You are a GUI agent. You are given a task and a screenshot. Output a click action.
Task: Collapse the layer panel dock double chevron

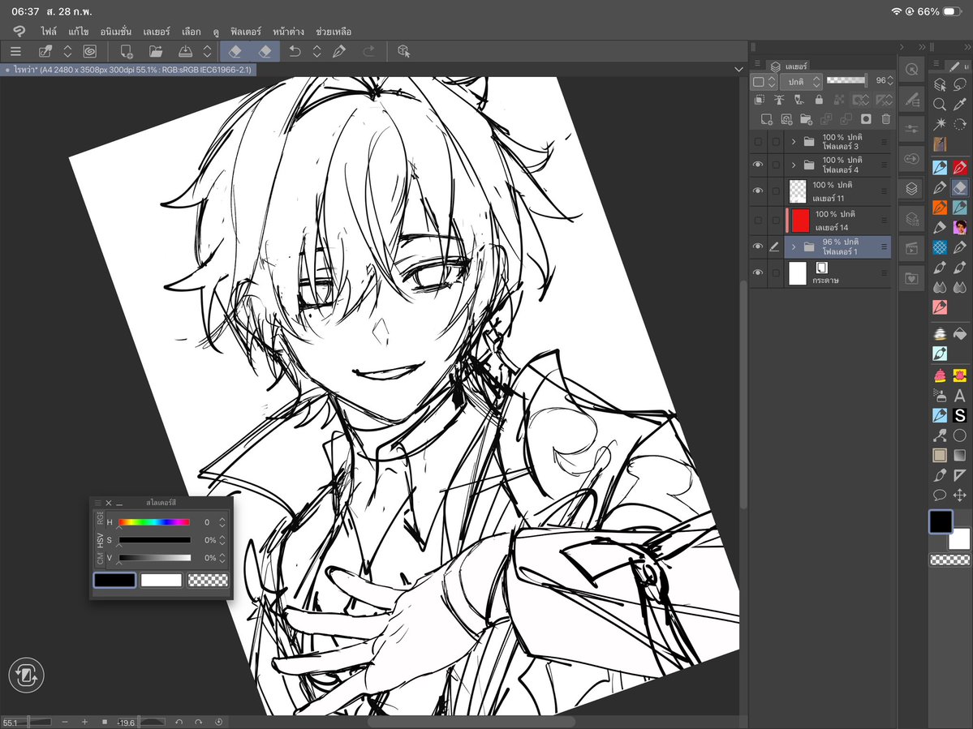click(922, 47)
